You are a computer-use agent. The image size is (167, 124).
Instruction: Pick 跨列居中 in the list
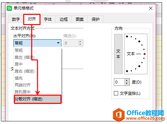coord(38,92)
